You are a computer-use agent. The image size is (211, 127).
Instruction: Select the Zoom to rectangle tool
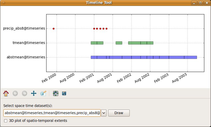43,93
